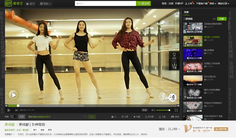Open episode thumbnail 舞出我青春

193,54
